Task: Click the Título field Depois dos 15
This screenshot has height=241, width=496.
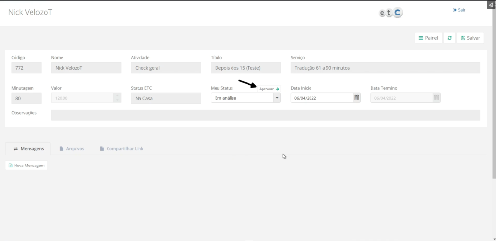Action: point(246,68)
